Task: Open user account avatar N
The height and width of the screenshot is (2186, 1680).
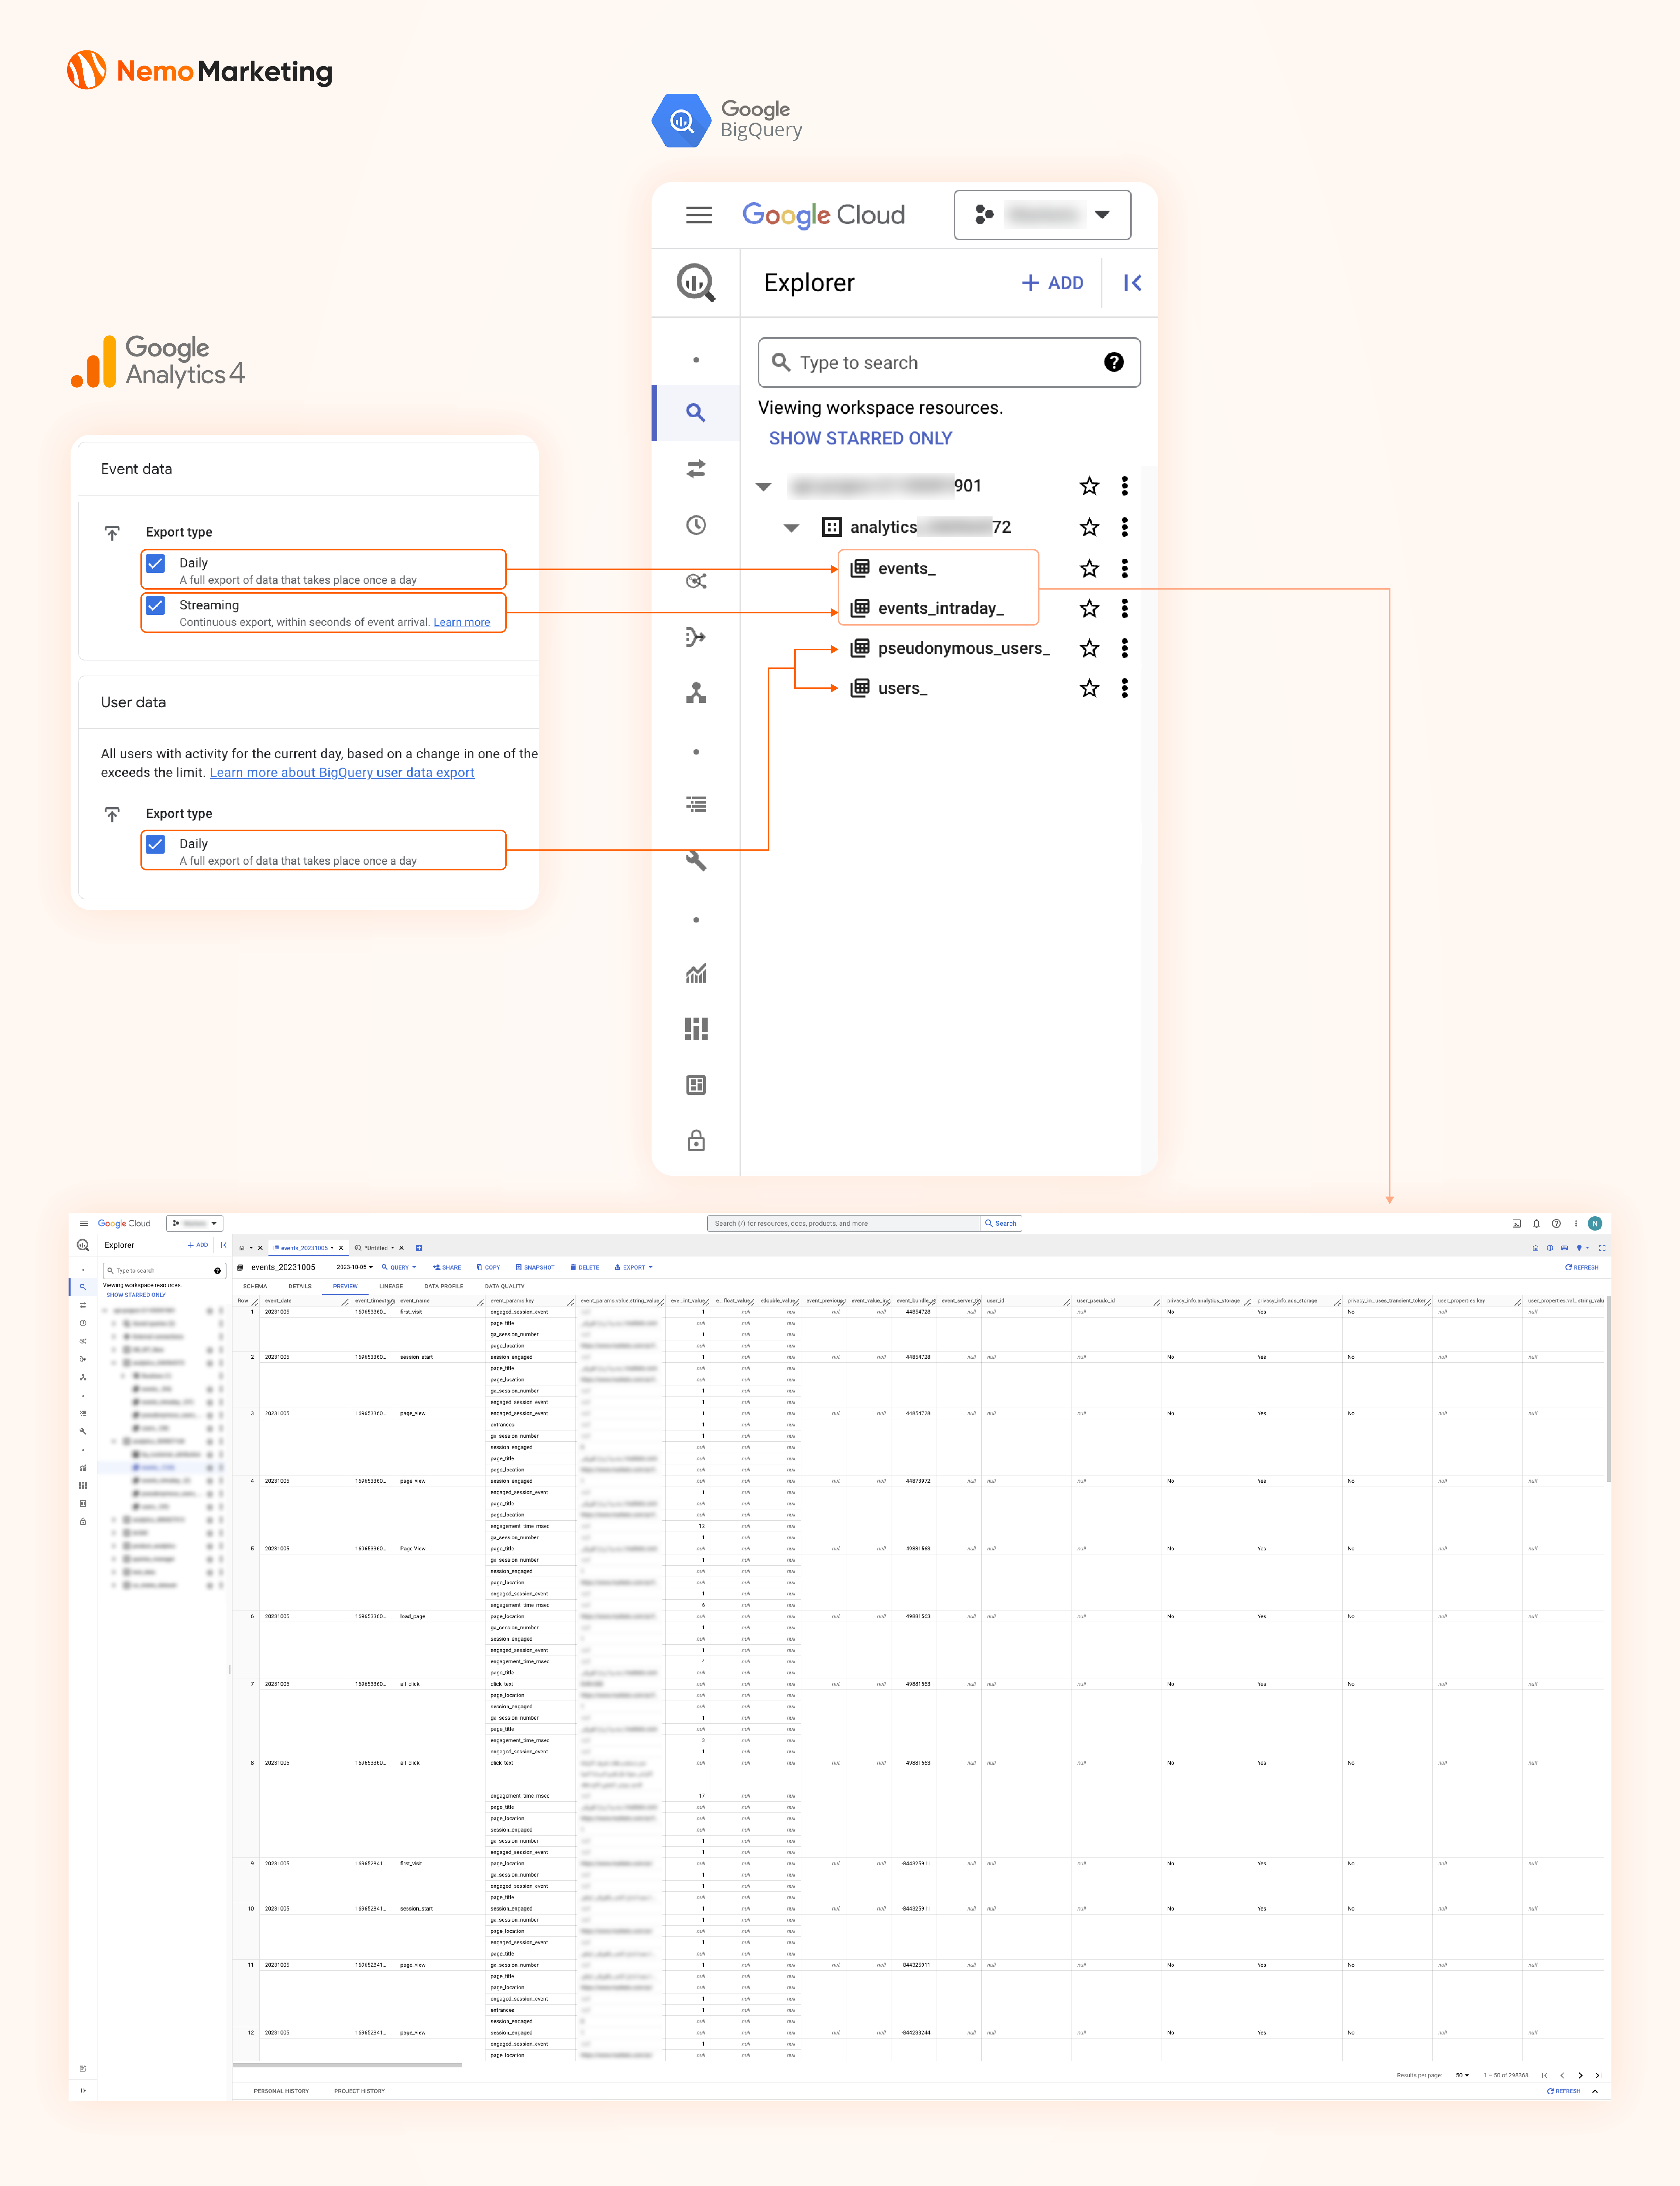Action: 1595,1224
